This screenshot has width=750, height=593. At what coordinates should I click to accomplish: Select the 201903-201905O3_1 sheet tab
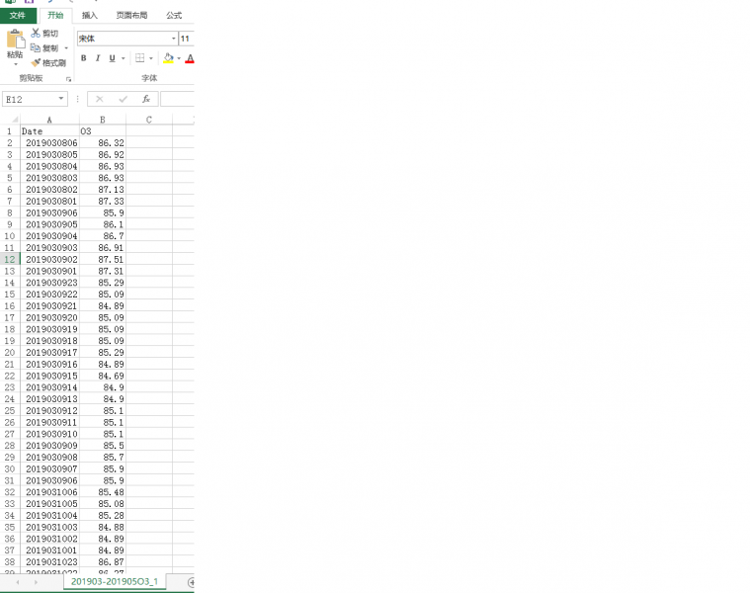[x=115, y=582]
